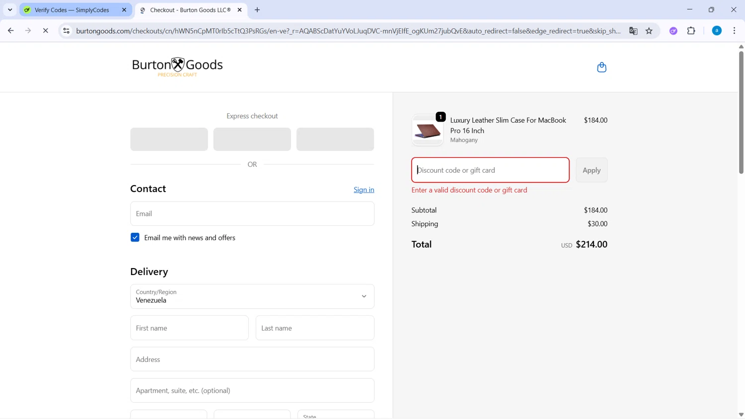Image resolution: width=745 pixels, height=419 pixels.
Task: Open site information icon in address bar
Action: point(66,31)
